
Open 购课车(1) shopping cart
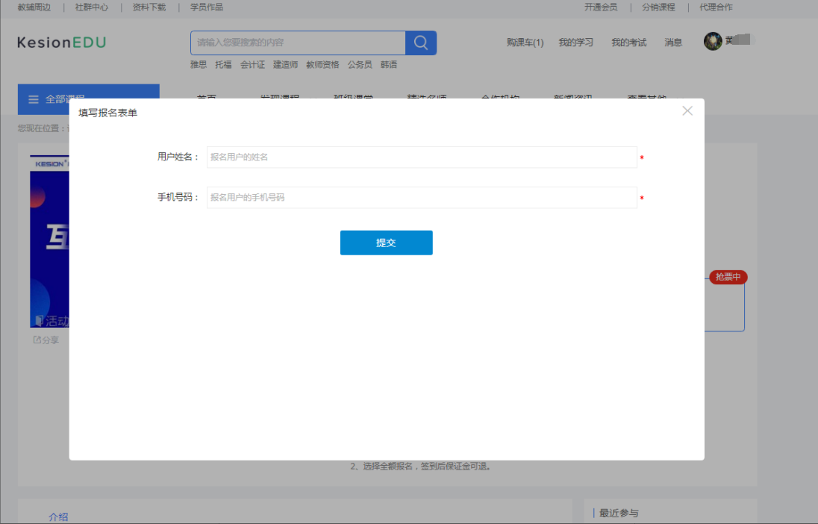pos(525,43)
